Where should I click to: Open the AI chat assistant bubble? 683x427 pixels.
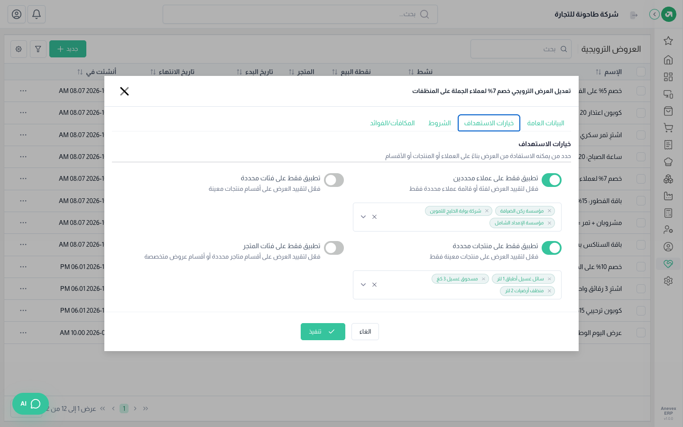point(30,404)
